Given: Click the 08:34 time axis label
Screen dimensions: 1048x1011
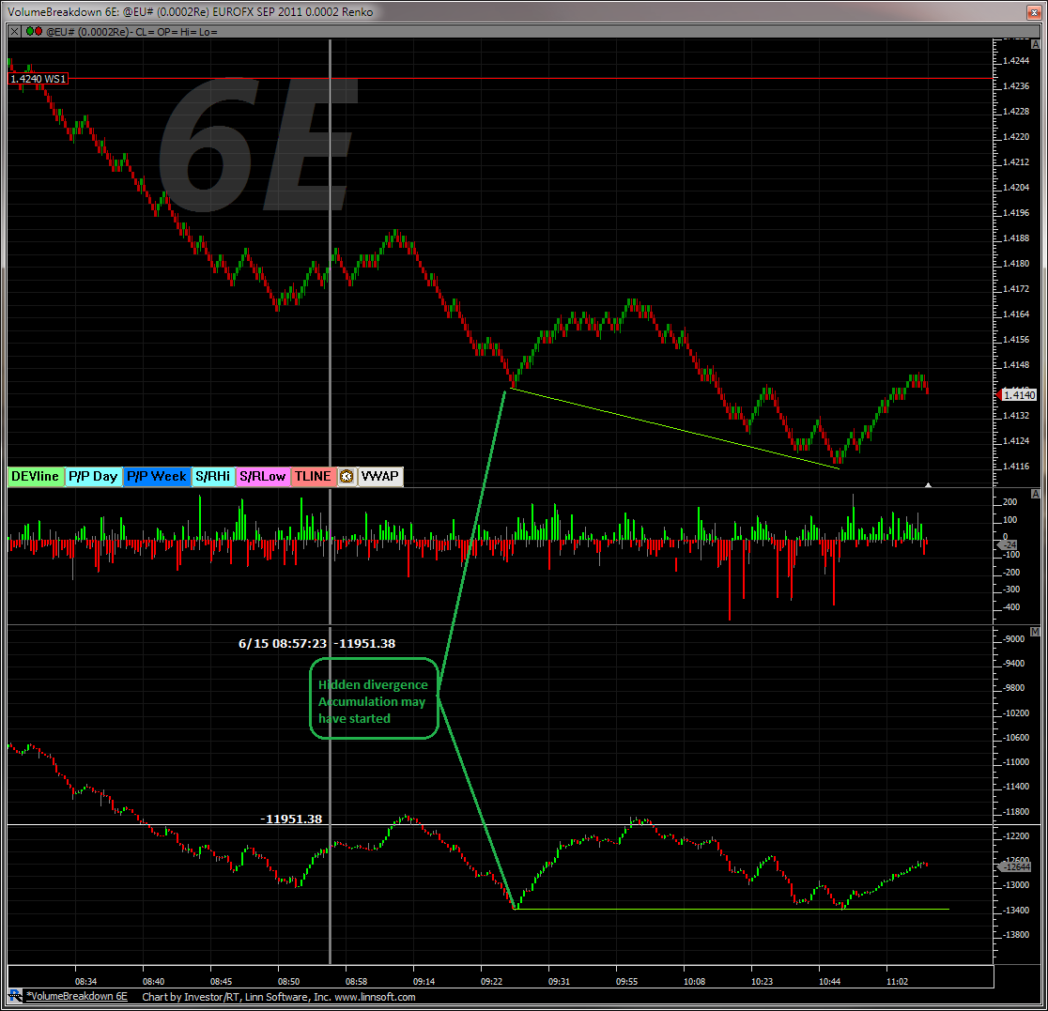Looking at the screenshot, I should 85,982.
